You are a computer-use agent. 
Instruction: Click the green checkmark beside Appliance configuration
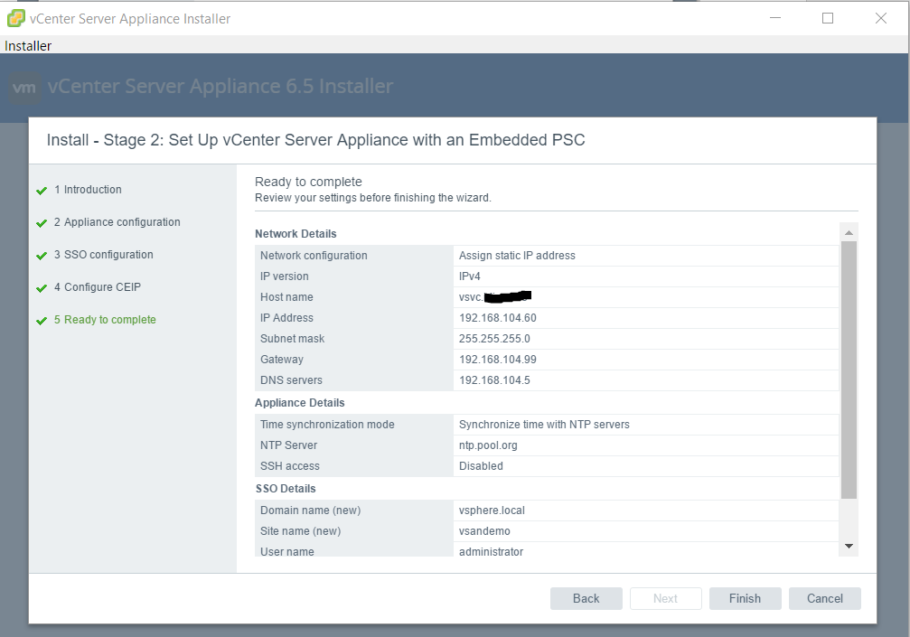[x=42, y=223]
